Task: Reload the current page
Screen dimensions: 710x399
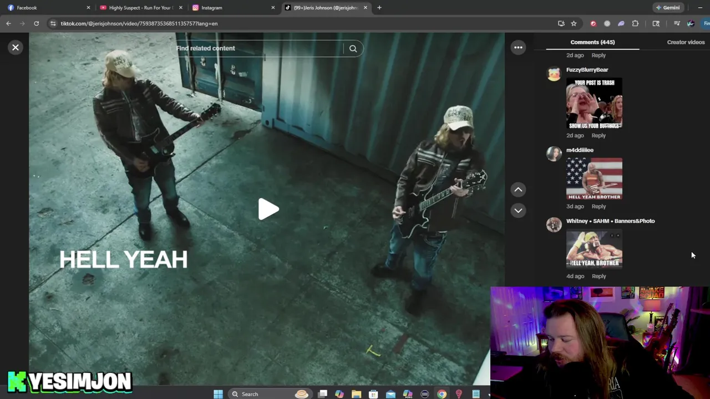Action: 37,24
